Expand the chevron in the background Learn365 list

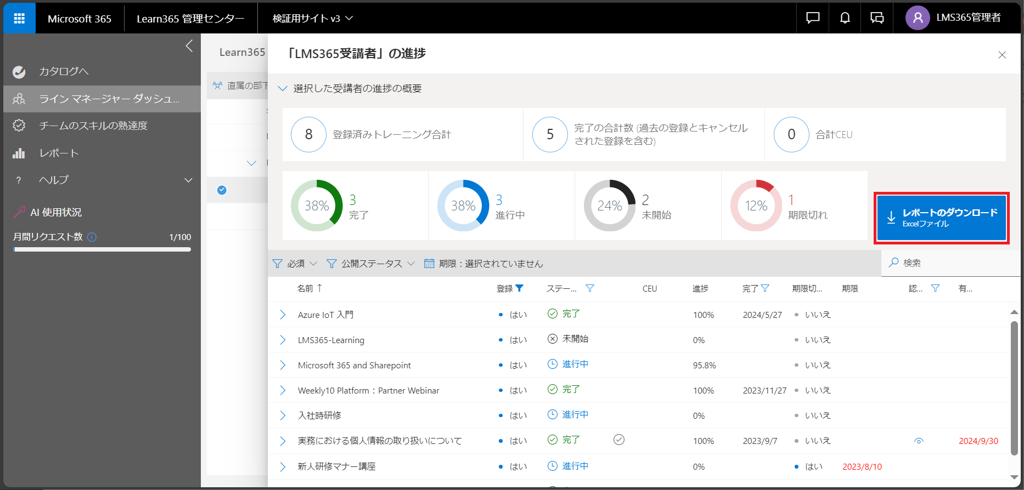(251, 163)
